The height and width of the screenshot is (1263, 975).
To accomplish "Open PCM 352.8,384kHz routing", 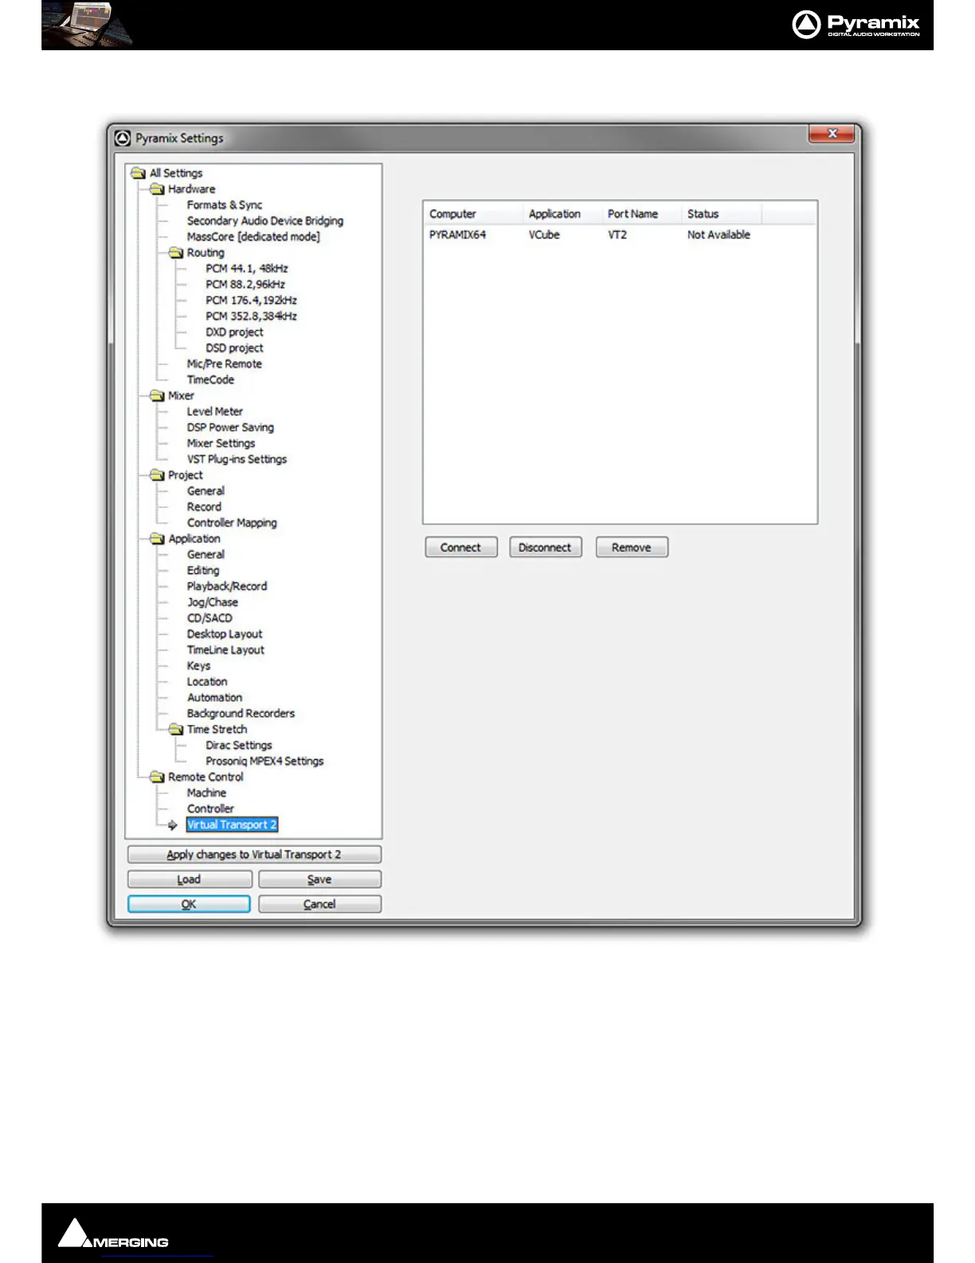I will point(252,317).
